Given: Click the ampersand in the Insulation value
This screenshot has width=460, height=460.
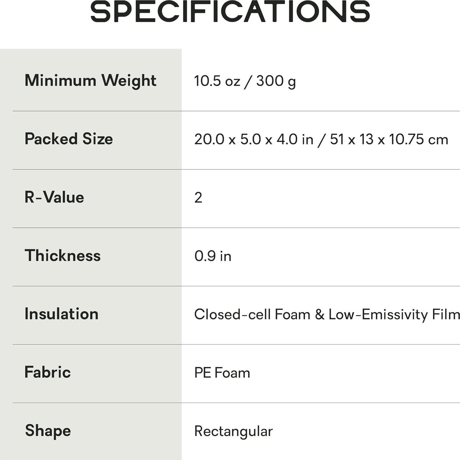Looking at the screenshot, I should point(319,315).
